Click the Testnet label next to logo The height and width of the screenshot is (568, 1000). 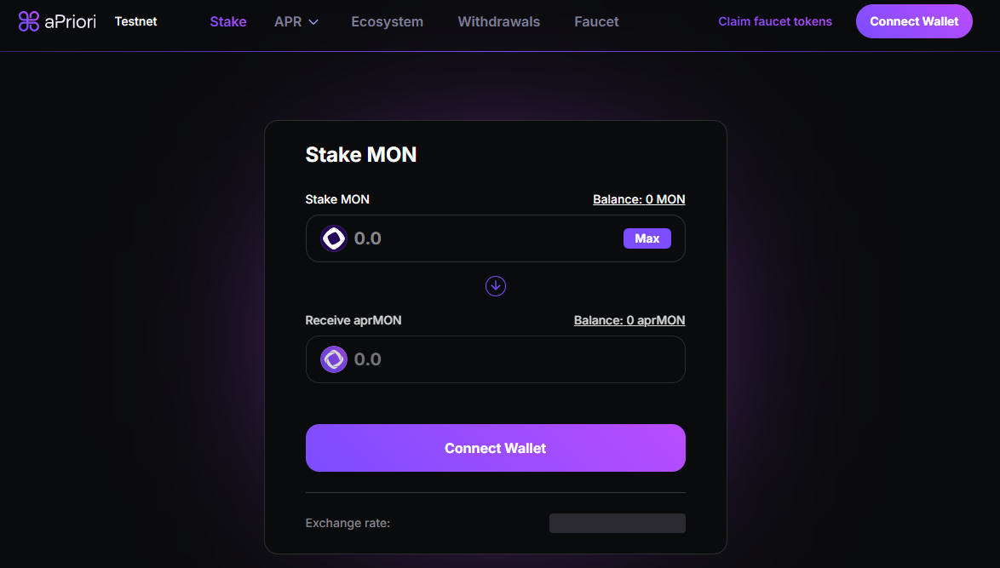(x=135, y=21)
